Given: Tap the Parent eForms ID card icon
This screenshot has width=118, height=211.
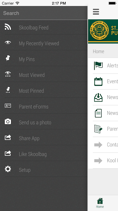Looking at the screenshot, I should point(8,106).
